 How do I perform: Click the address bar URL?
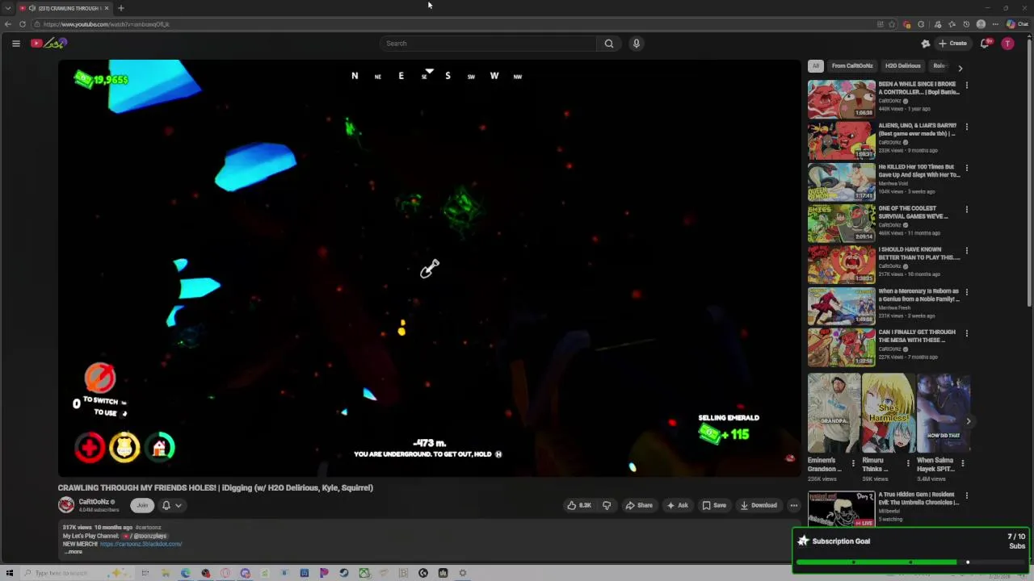(x=106, y=24)
